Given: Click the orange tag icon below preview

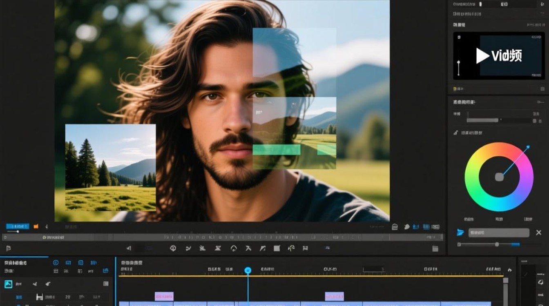Looking at the screenshot, I should [x=36, y=226].
